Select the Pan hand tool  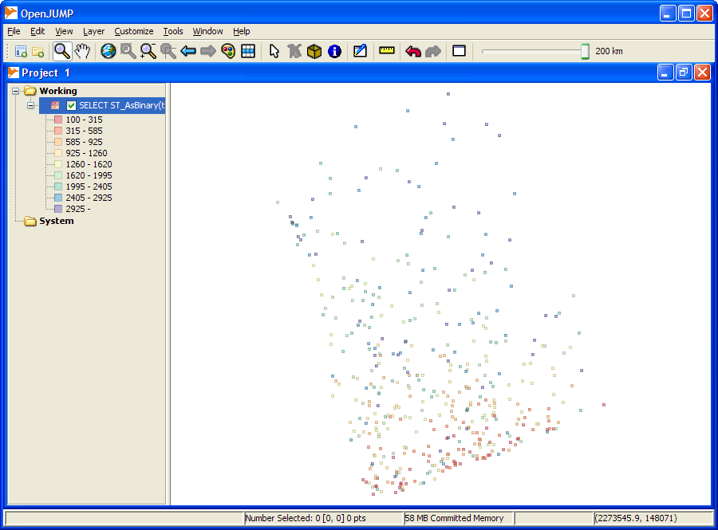point(82,51)
